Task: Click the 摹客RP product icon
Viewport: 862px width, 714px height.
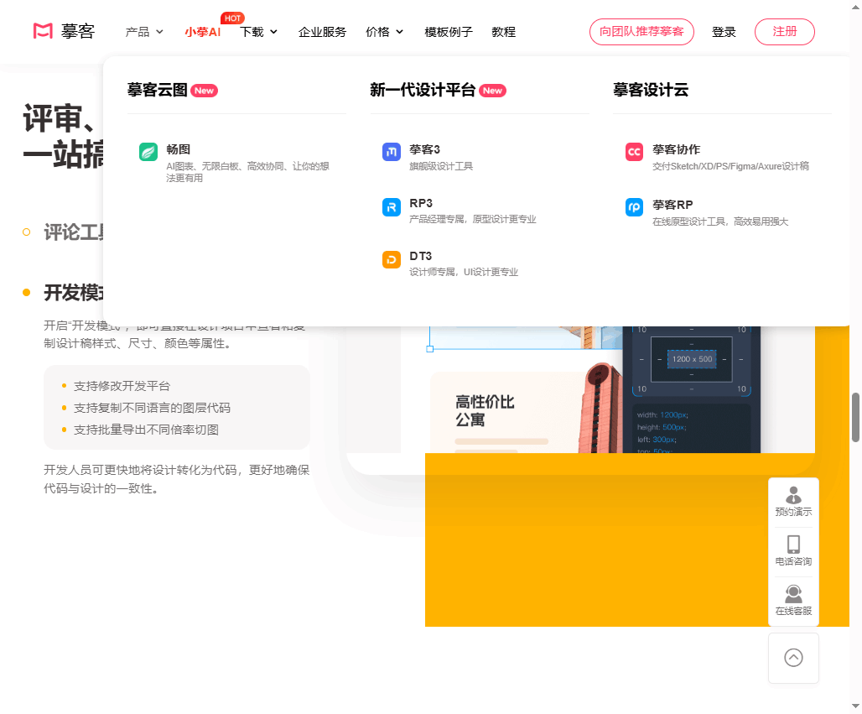Action: point(633,206)
